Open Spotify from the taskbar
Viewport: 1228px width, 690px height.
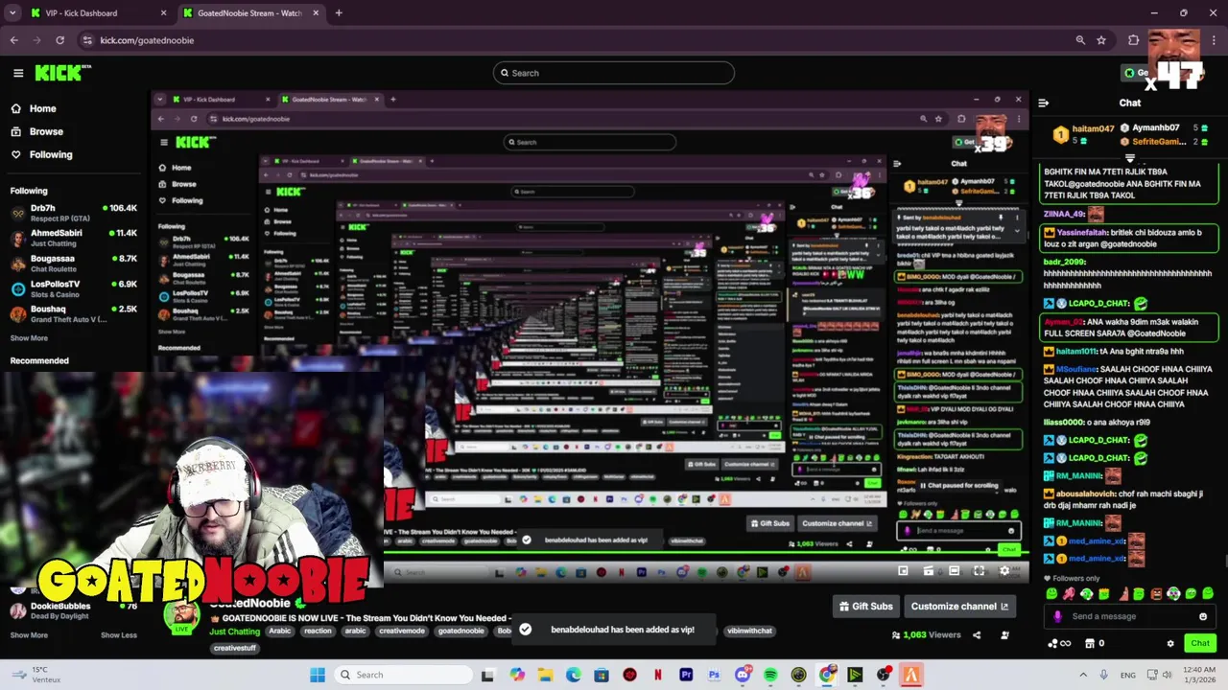click(x=770, y=675)
